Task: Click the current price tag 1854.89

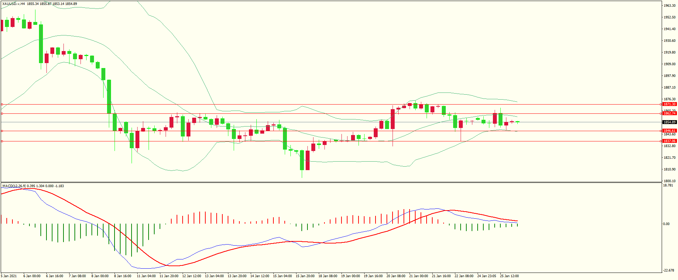Action: [x=669, y=122]
